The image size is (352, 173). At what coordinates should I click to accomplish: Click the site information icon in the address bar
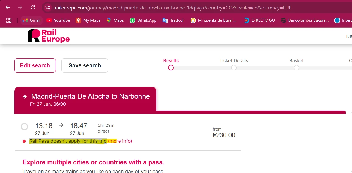pyautogui.click(x=48, y=8)
